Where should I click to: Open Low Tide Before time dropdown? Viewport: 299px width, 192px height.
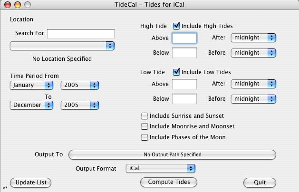(253, 99)
